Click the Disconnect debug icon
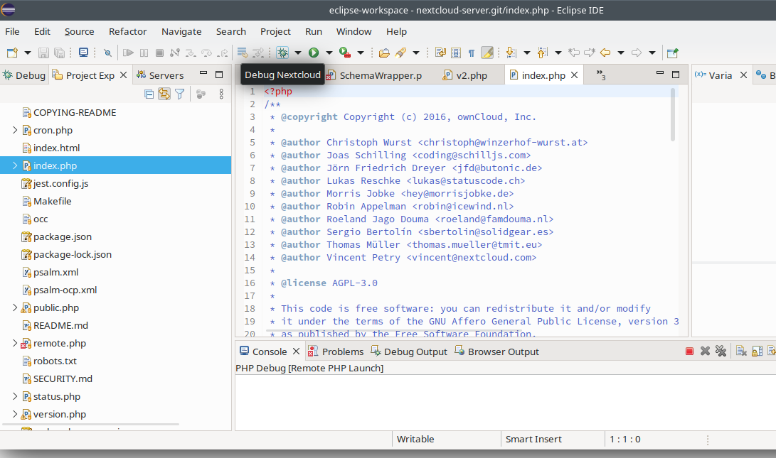Image resolution: width=776 pixels, height=458 pixels. tap(175, 53)
